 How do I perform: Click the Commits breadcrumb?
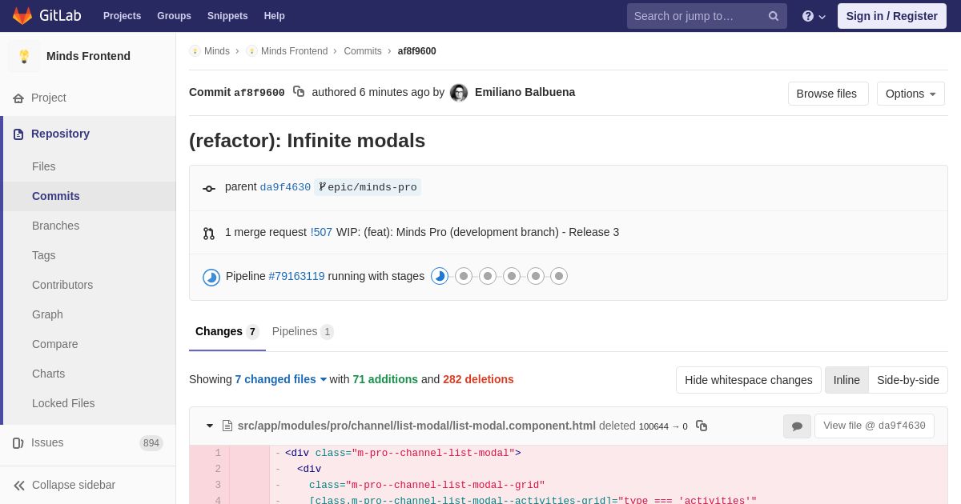(x=363, y=51)
